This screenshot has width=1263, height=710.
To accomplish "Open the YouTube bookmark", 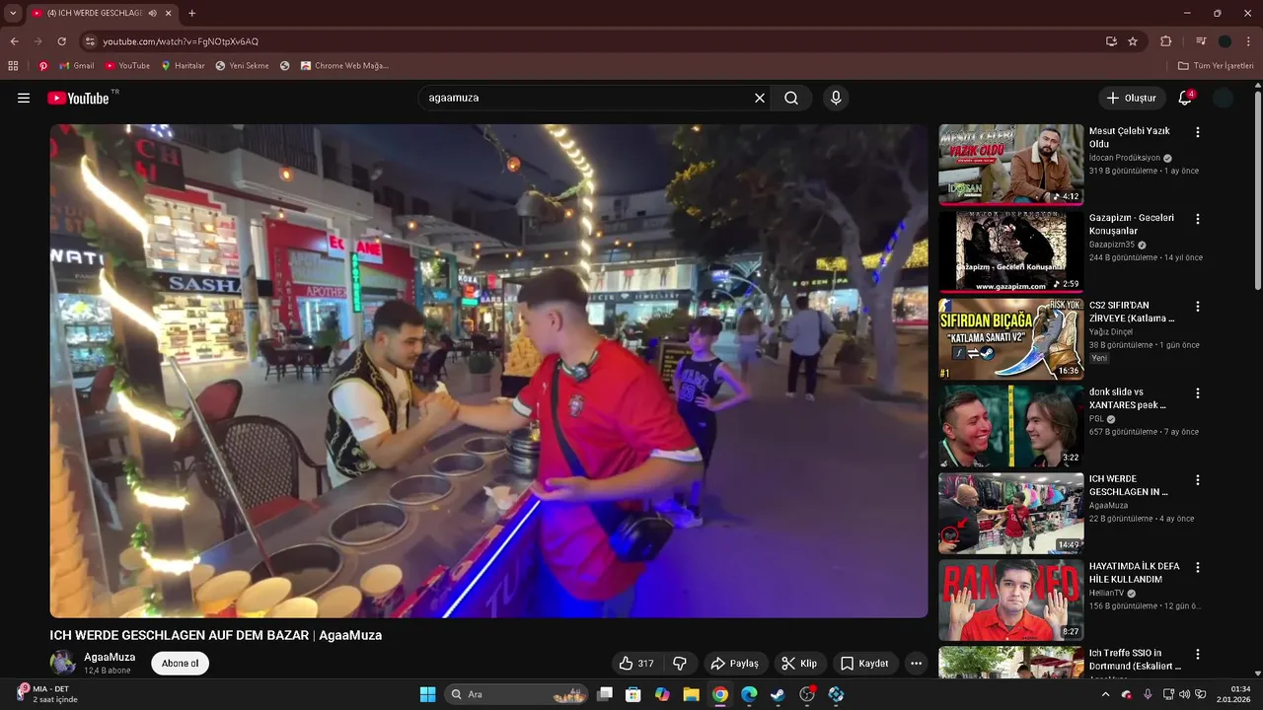I will [127, 66].
